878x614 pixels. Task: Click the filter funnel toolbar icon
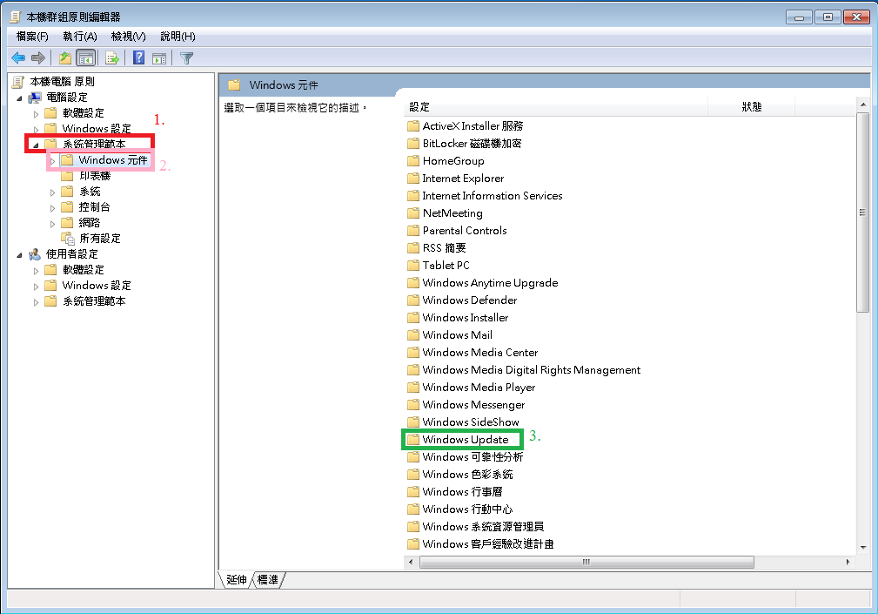(x=186, y=58)
